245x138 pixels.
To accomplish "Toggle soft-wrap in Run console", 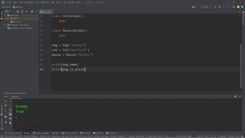I will click(x=10, y=110).
